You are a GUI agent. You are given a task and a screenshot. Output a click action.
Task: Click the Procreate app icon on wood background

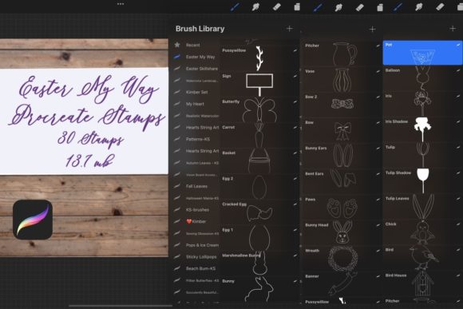click(x=33, y=220)
